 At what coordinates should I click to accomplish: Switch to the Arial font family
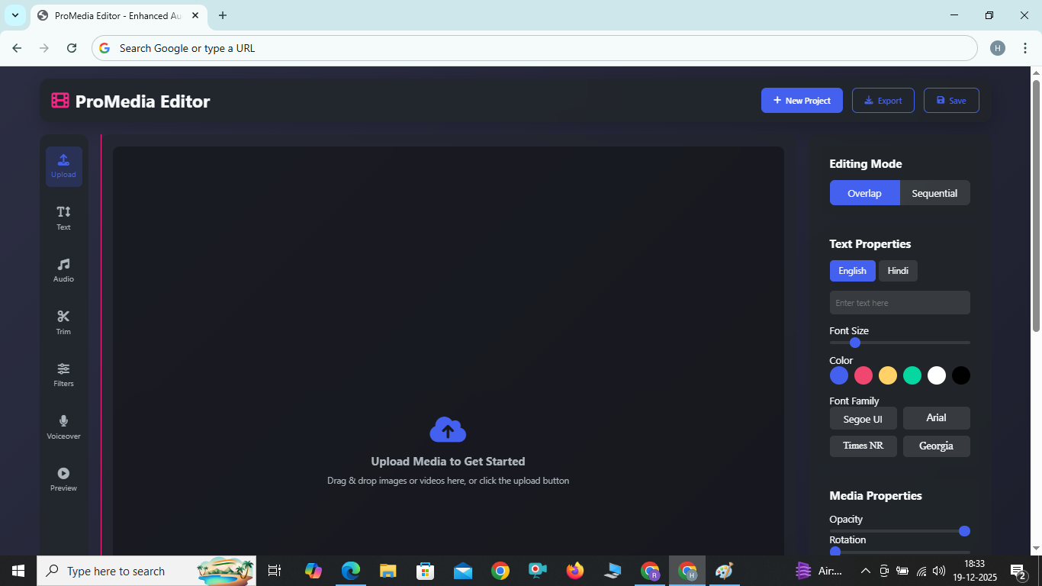click(x=936, y=418)
